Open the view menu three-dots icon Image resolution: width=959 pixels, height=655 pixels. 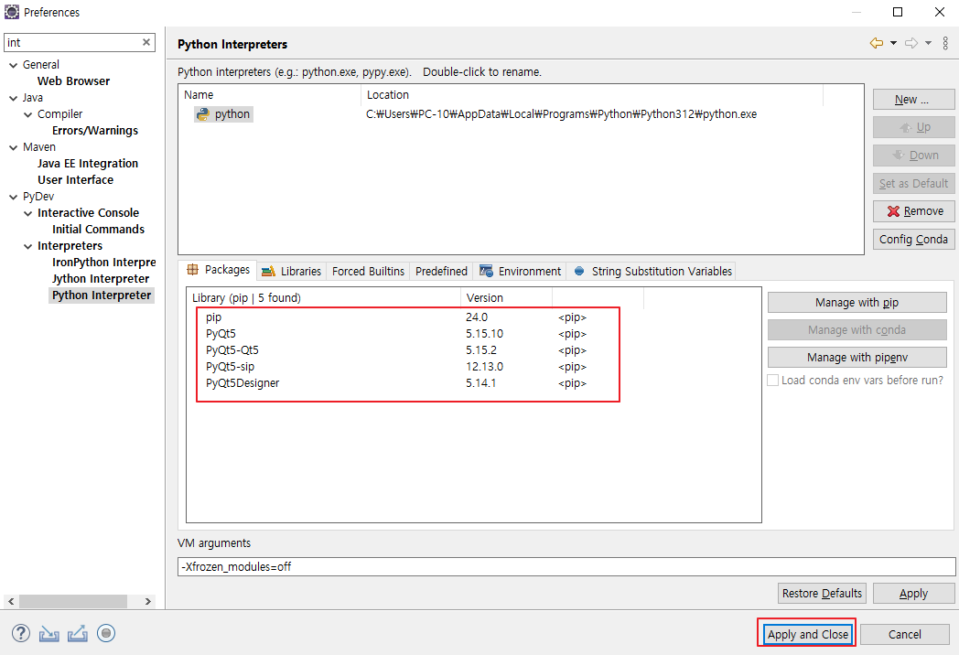coord(945,43)
